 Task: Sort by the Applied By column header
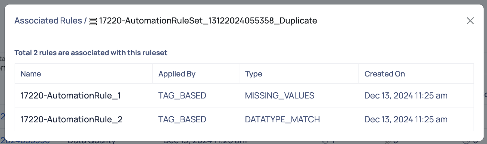(177, 73)
